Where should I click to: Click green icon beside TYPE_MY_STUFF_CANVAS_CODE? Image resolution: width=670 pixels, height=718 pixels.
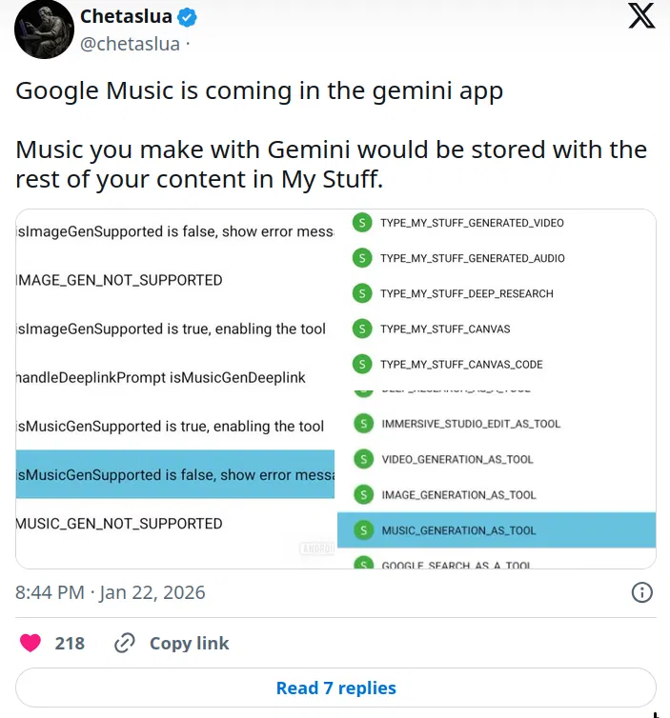pos(362,364)
